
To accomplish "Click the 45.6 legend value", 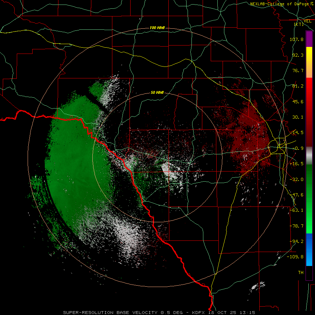I will pyautogui.click(x=298, y=101).
